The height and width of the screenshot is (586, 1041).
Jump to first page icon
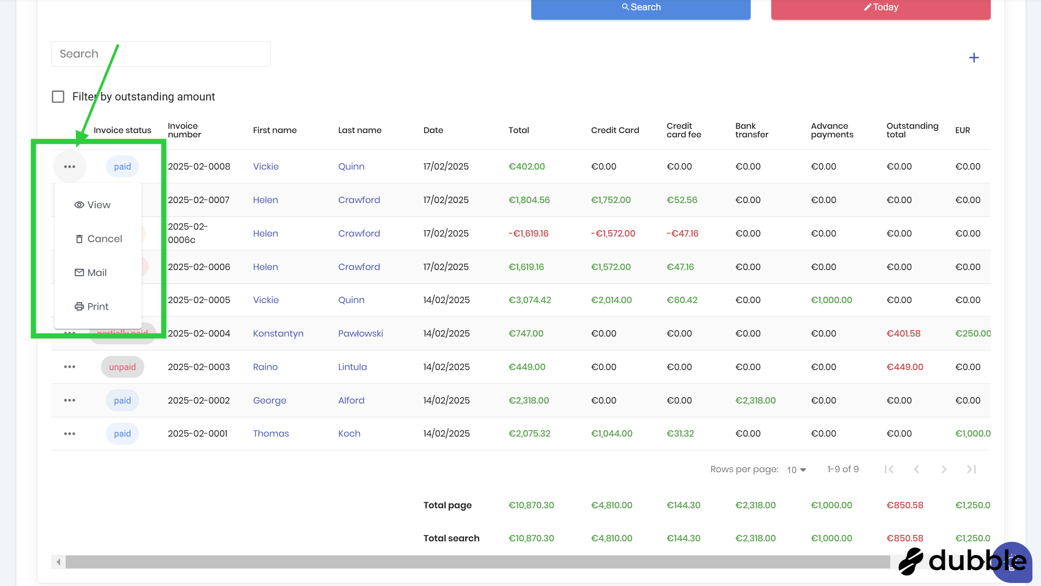click(889, 469)
